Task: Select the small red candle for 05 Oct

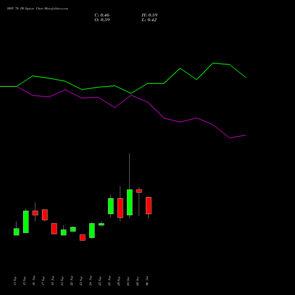Action: [x=139, y=191]
